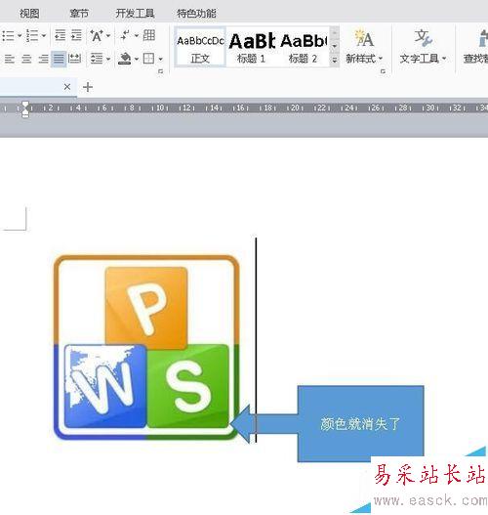
Task: Apply distributed alignment
Action: [x=74, y=59]
